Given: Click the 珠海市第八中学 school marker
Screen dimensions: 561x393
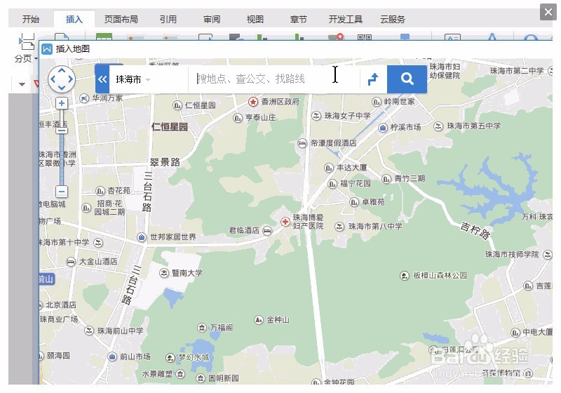Looking at the screenshot, I should [x=339, y=227].
